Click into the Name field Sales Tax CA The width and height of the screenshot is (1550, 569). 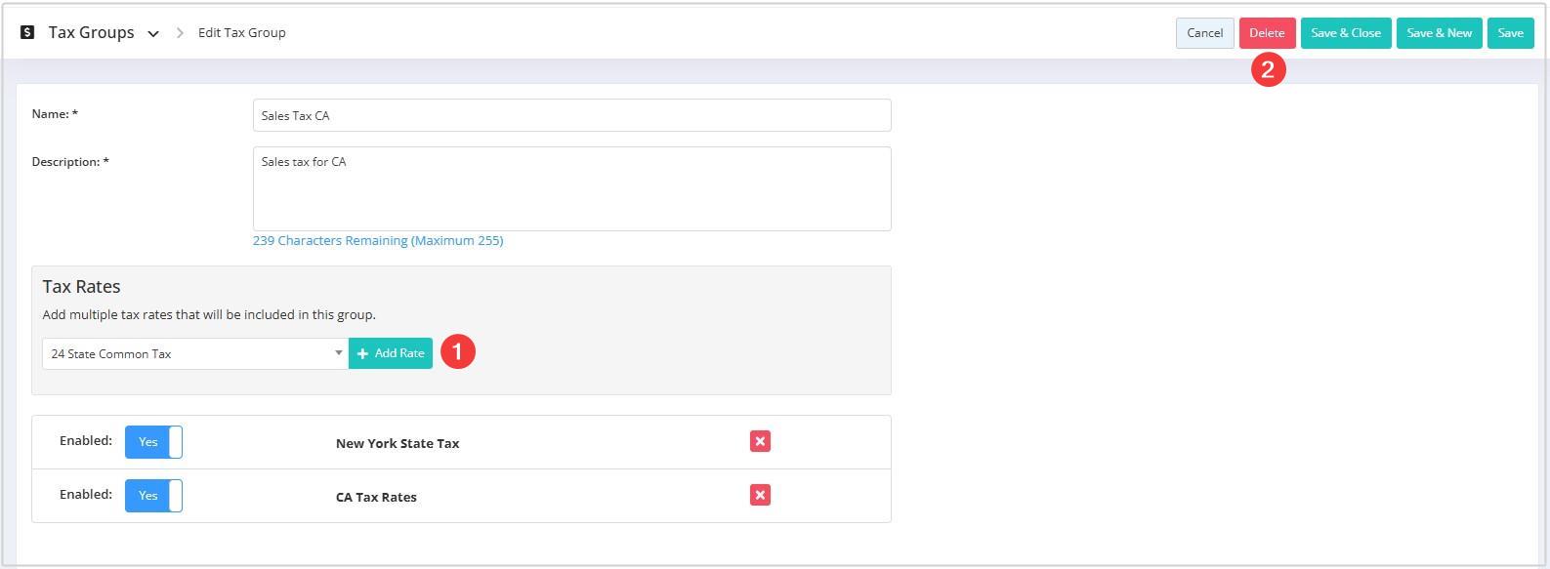click(x=571, y=115)
